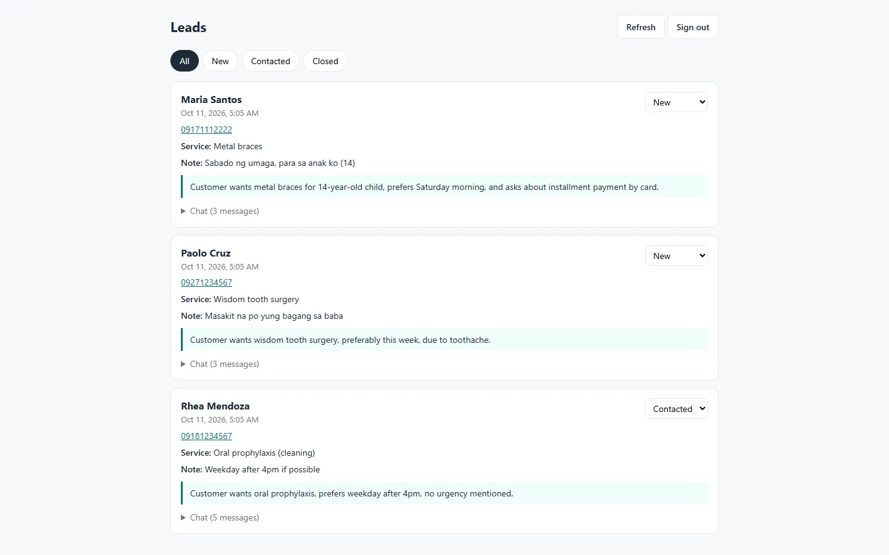Viewport: 889px width, 555px height.
Task: Click note 'Masakit na po yung bagang sa baba'
Action: pos(274,316)
